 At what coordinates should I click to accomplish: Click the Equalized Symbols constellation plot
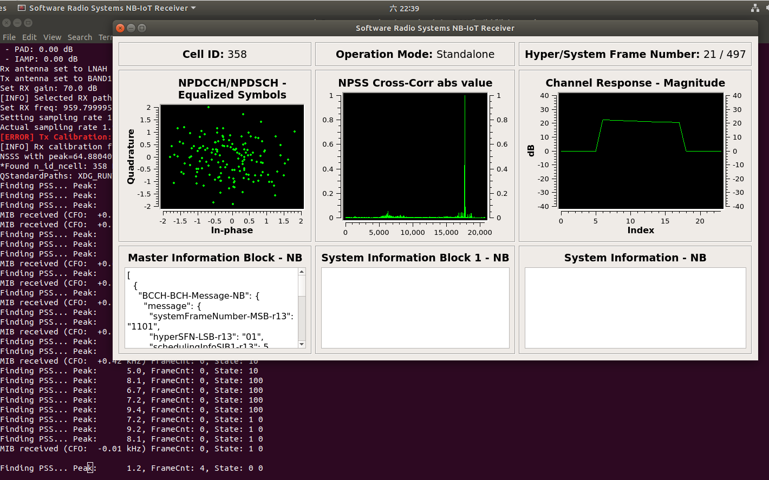[x=232, y=156]
